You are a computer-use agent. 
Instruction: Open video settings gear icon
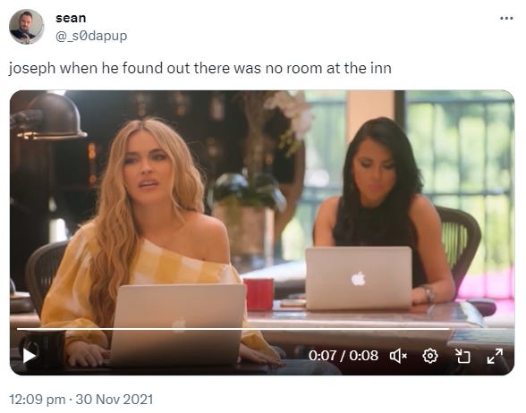430,356
